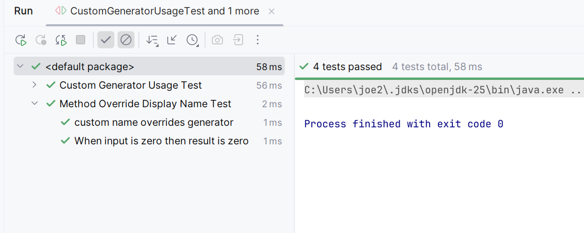The height and width of the screenshot is (233, 584).
Task: Open the three-dot more options menu
Action: click(x=258, y=40)
